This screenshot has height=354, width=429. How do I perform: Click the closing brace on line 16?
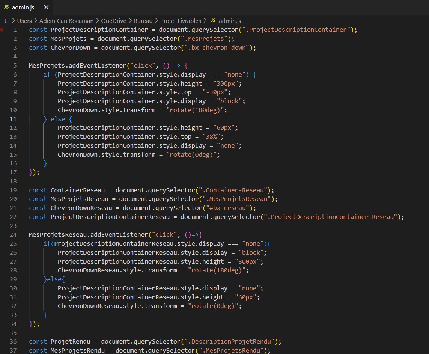(x=45, y=163)
